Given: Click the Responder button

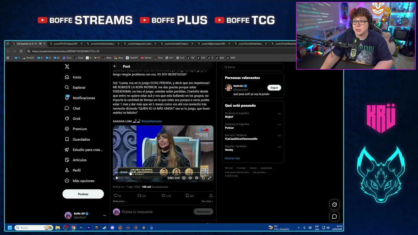Looking at the screenshot, I should tap(203, 212).
